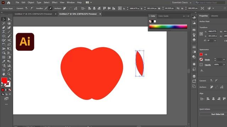227x127 pixels.
Task: Select the Curvature tool
Action: [x=9, y=28]
